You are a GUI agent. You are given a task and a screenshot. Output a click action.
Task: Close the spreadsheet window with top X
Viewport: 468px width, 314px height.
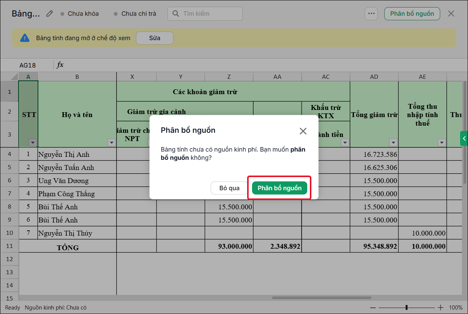click(x=451, y=14)
